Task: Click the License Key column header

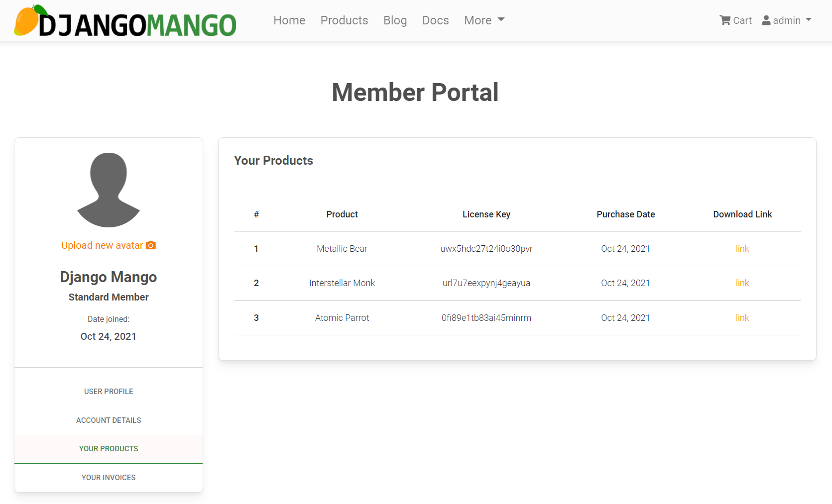Action: 486,214
